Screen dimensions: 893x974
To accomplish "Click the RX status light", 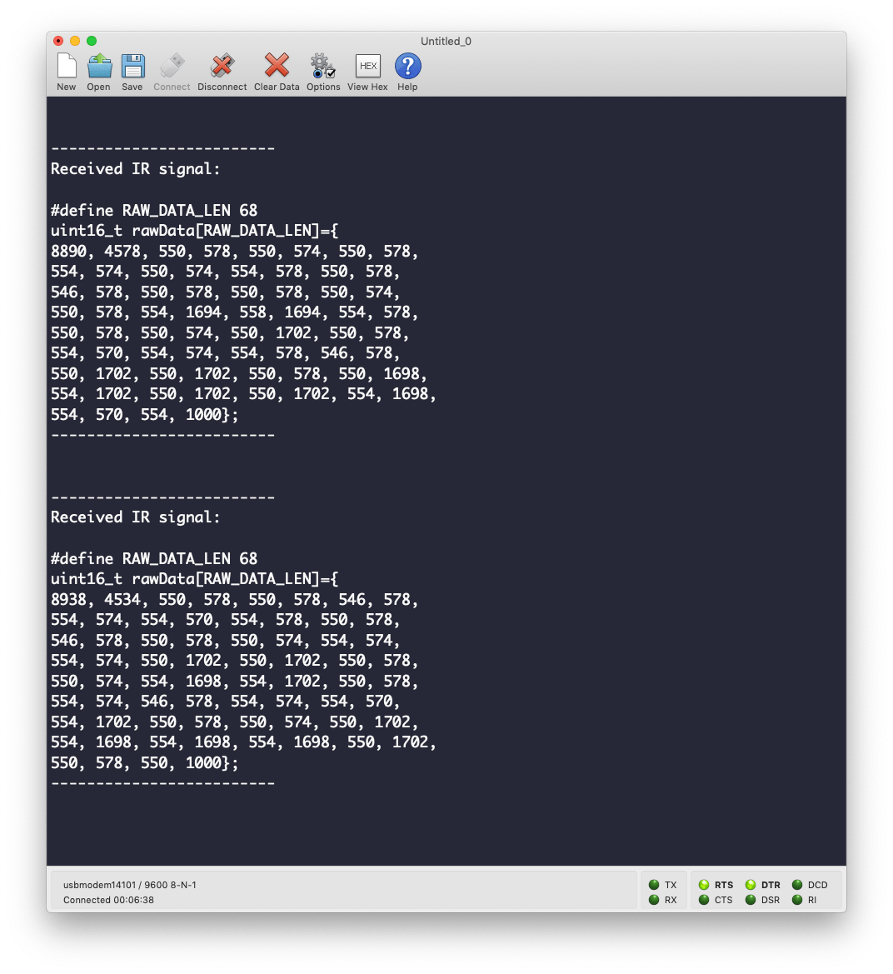I will pos(653,900).
